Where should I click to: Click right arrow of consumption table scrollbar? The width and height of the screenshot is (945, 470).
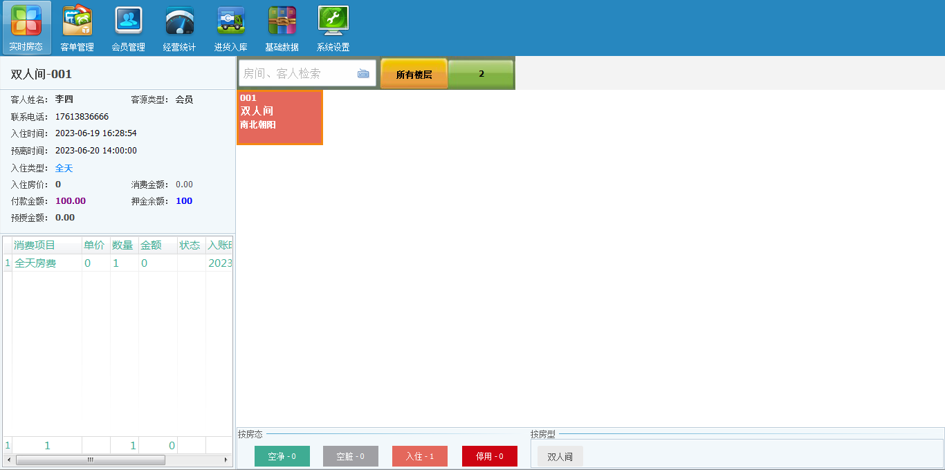click(226, 460)
